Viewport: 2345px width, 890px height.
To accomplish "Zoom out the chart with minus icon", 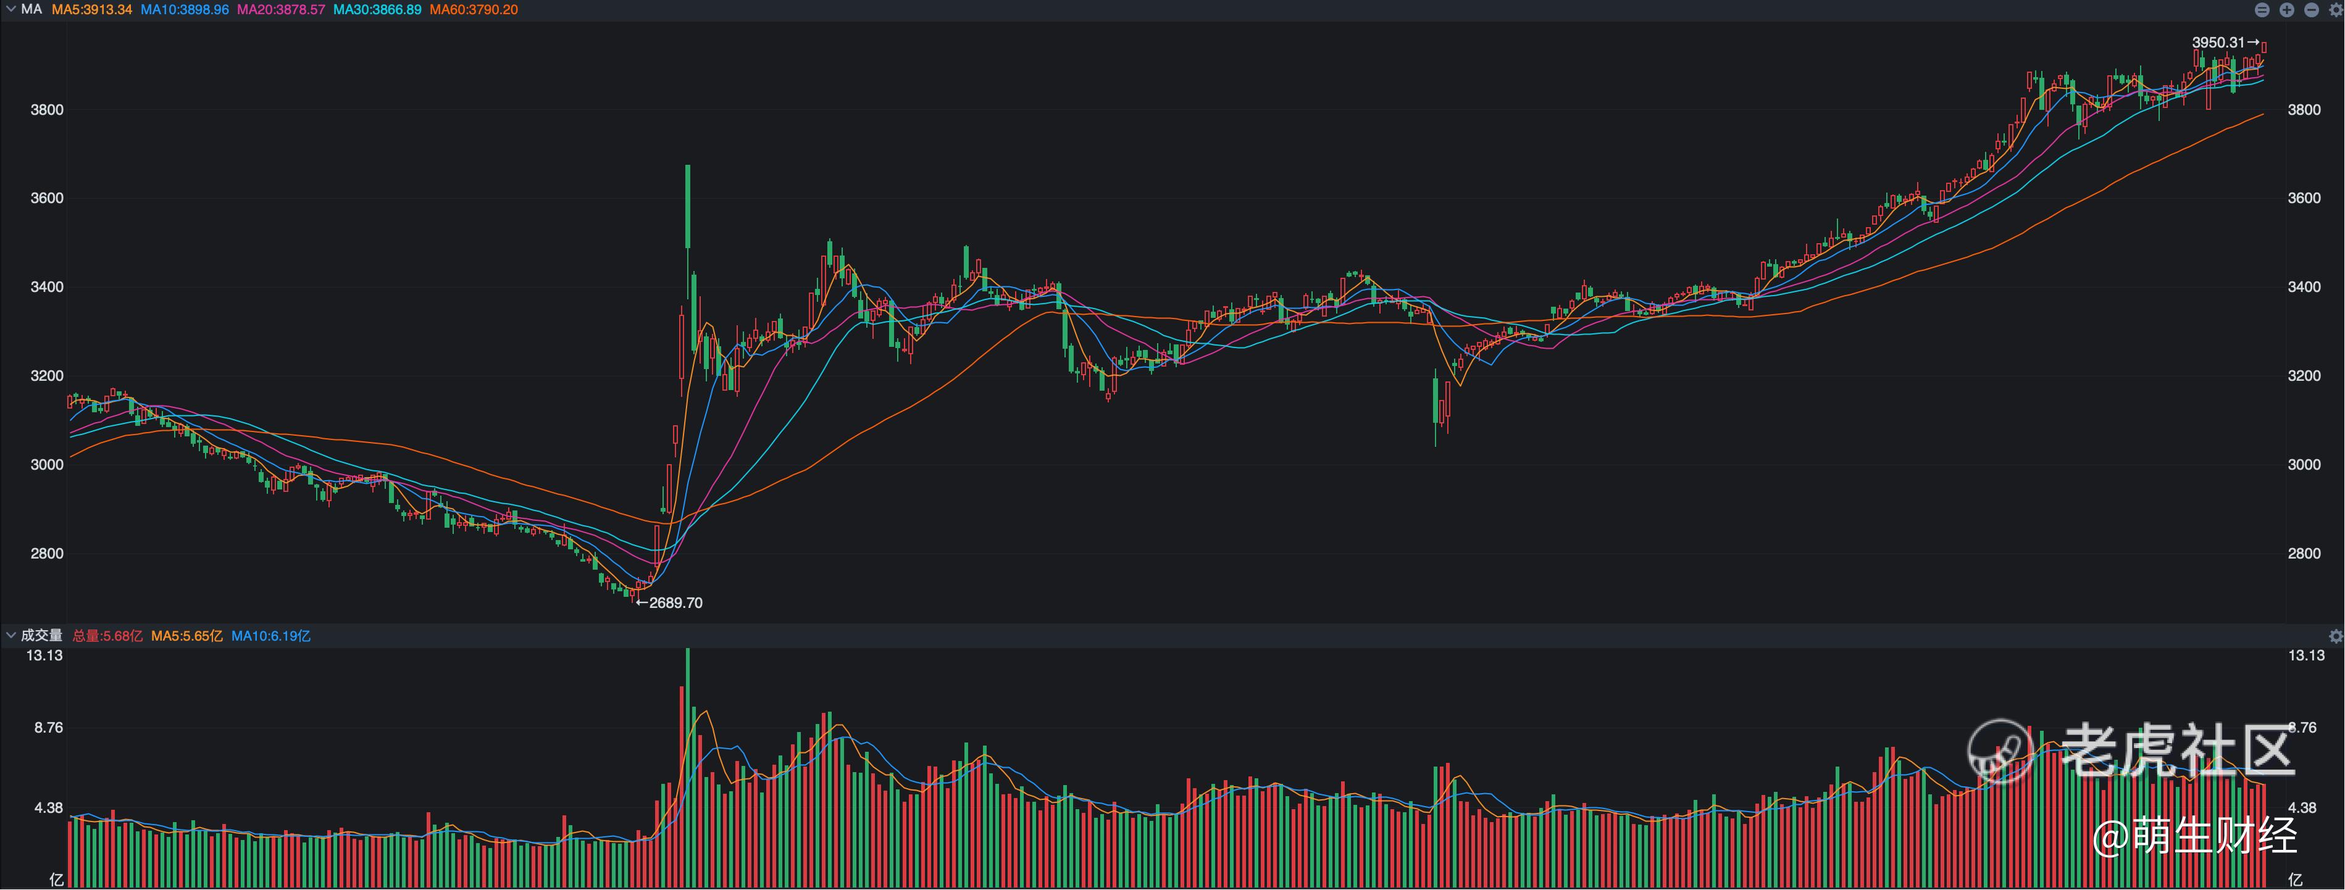I will coord(2311,10).
